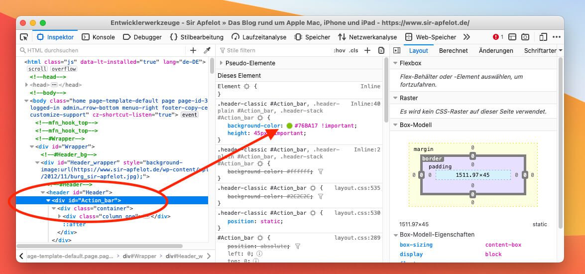Viewport: 585px width, 274px height.
Task: Activate the element picker tool
Action: point(24,37)
